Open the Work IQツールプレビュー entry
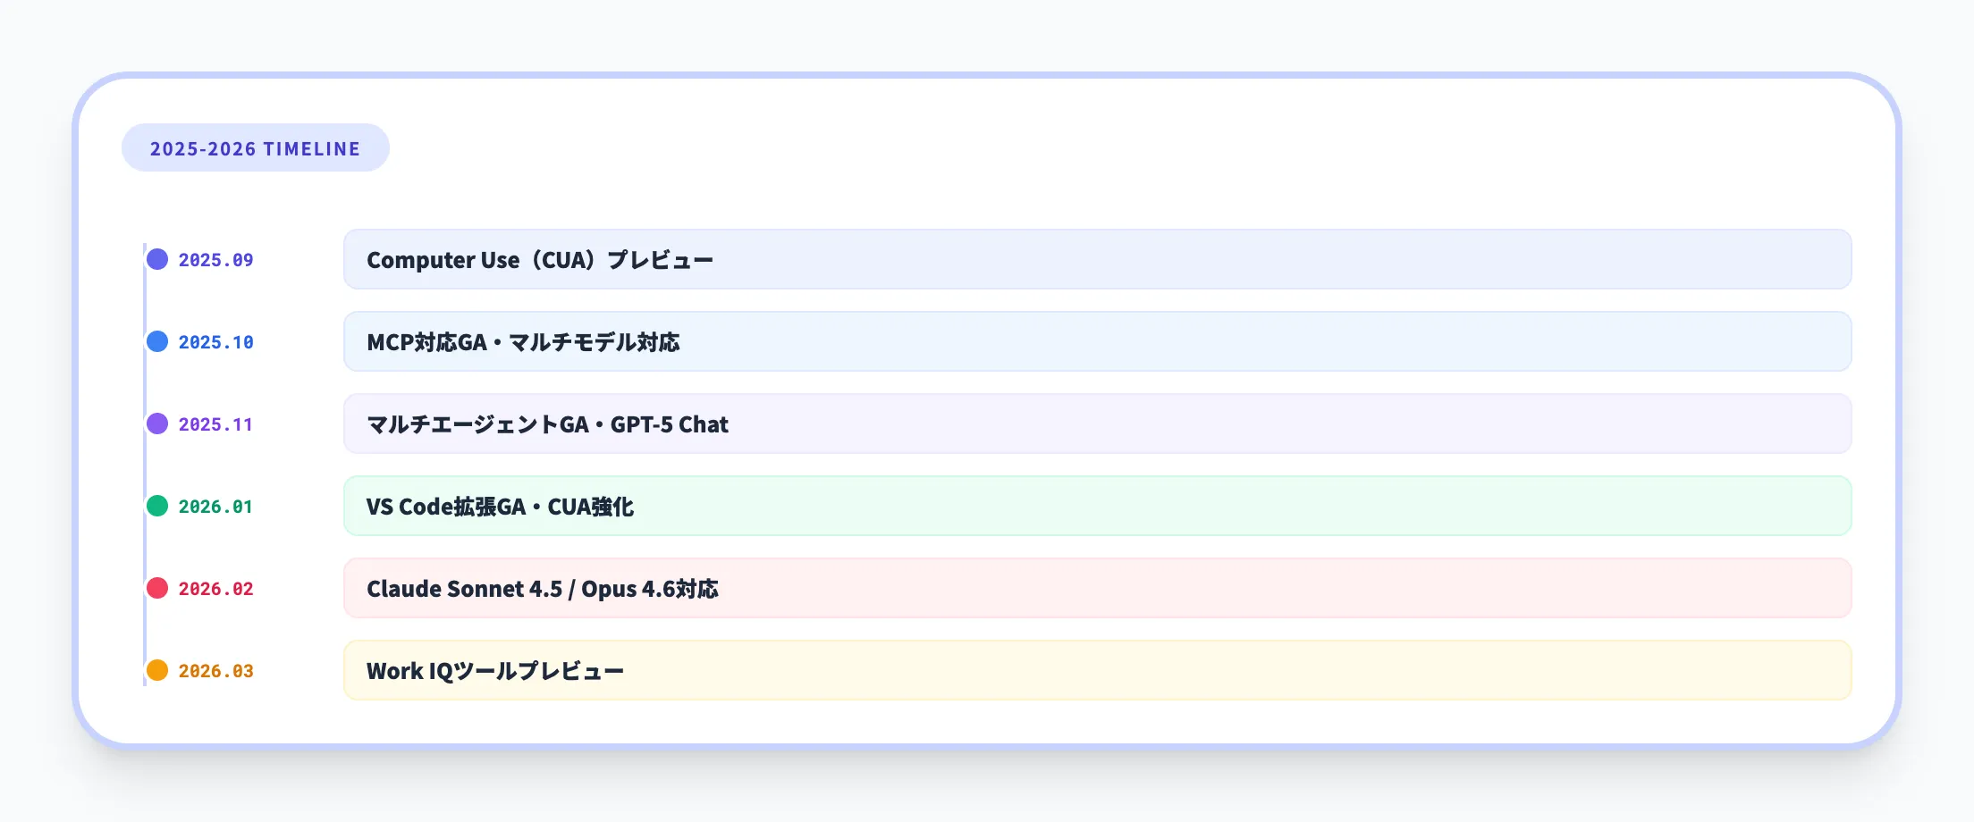Viewport: 1974px width, 822px height. point(1097,670)
